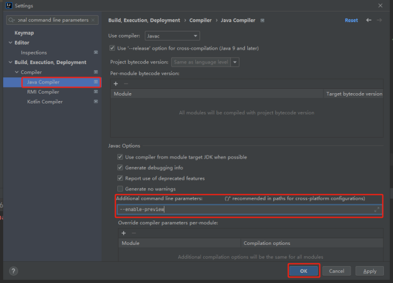Clear the settings search field
393x283 pixels.
(x=93, y=20)
